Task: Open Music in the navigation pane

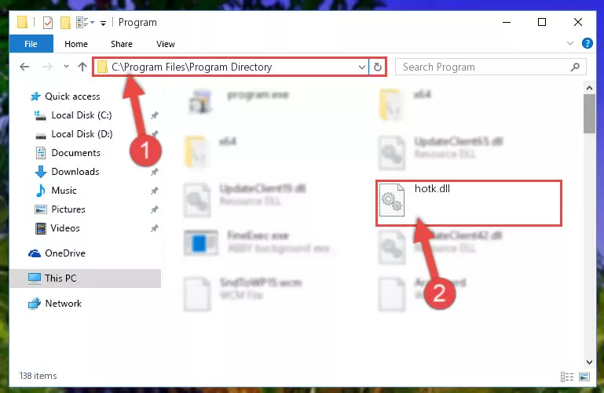Action: [x=64, y=191]
